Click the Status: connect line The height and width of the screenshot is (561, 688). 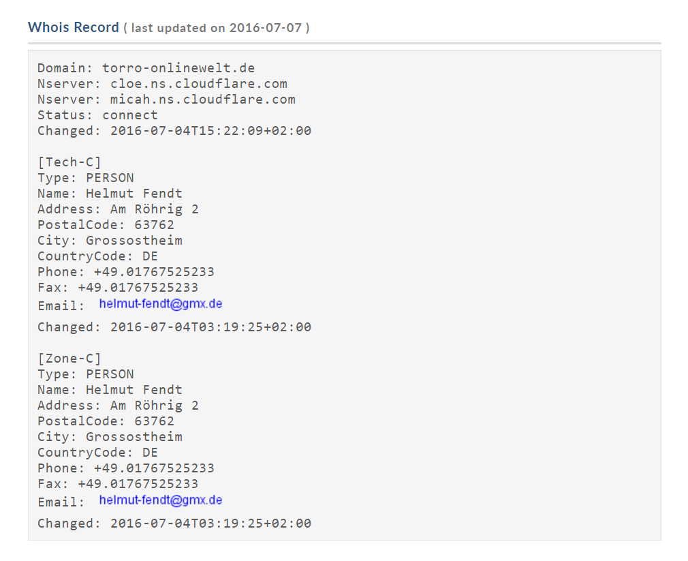(x=97, y=115)
